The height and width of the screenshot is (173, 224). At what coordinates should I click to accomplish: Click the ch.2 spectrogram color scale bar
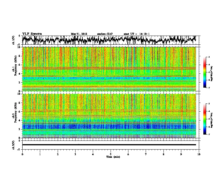pos(205,119)
